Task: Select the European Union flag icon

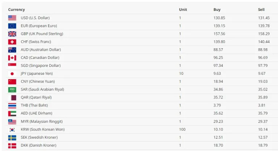Action: 12,26
